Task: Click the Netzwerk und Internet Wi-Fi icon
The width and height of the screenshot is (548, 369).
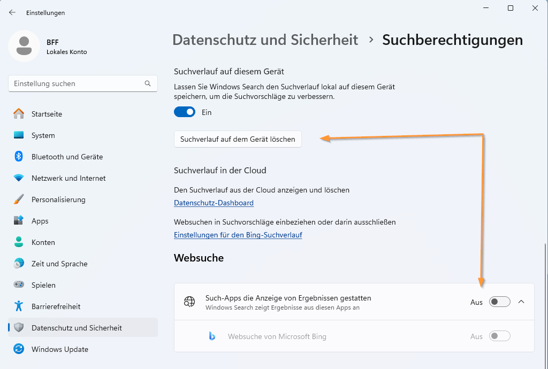Action: coord(19,178)
